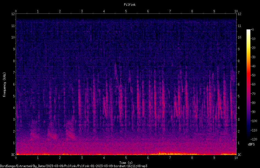The image size is (260, 168).
Task: Select the 3 second tick on top time axis
Action: (82, 11)
